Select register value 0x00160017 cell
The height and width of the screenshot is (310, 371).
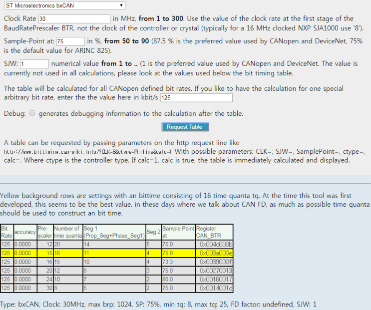[x=215, y=279]
